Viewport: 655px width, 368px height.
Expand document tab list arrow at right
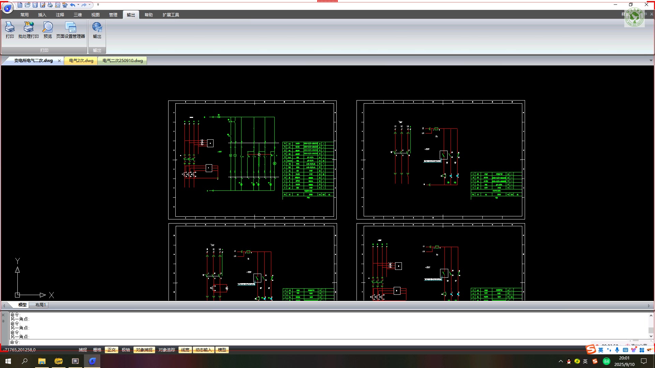pyautogui.click(x=651, y=61)
